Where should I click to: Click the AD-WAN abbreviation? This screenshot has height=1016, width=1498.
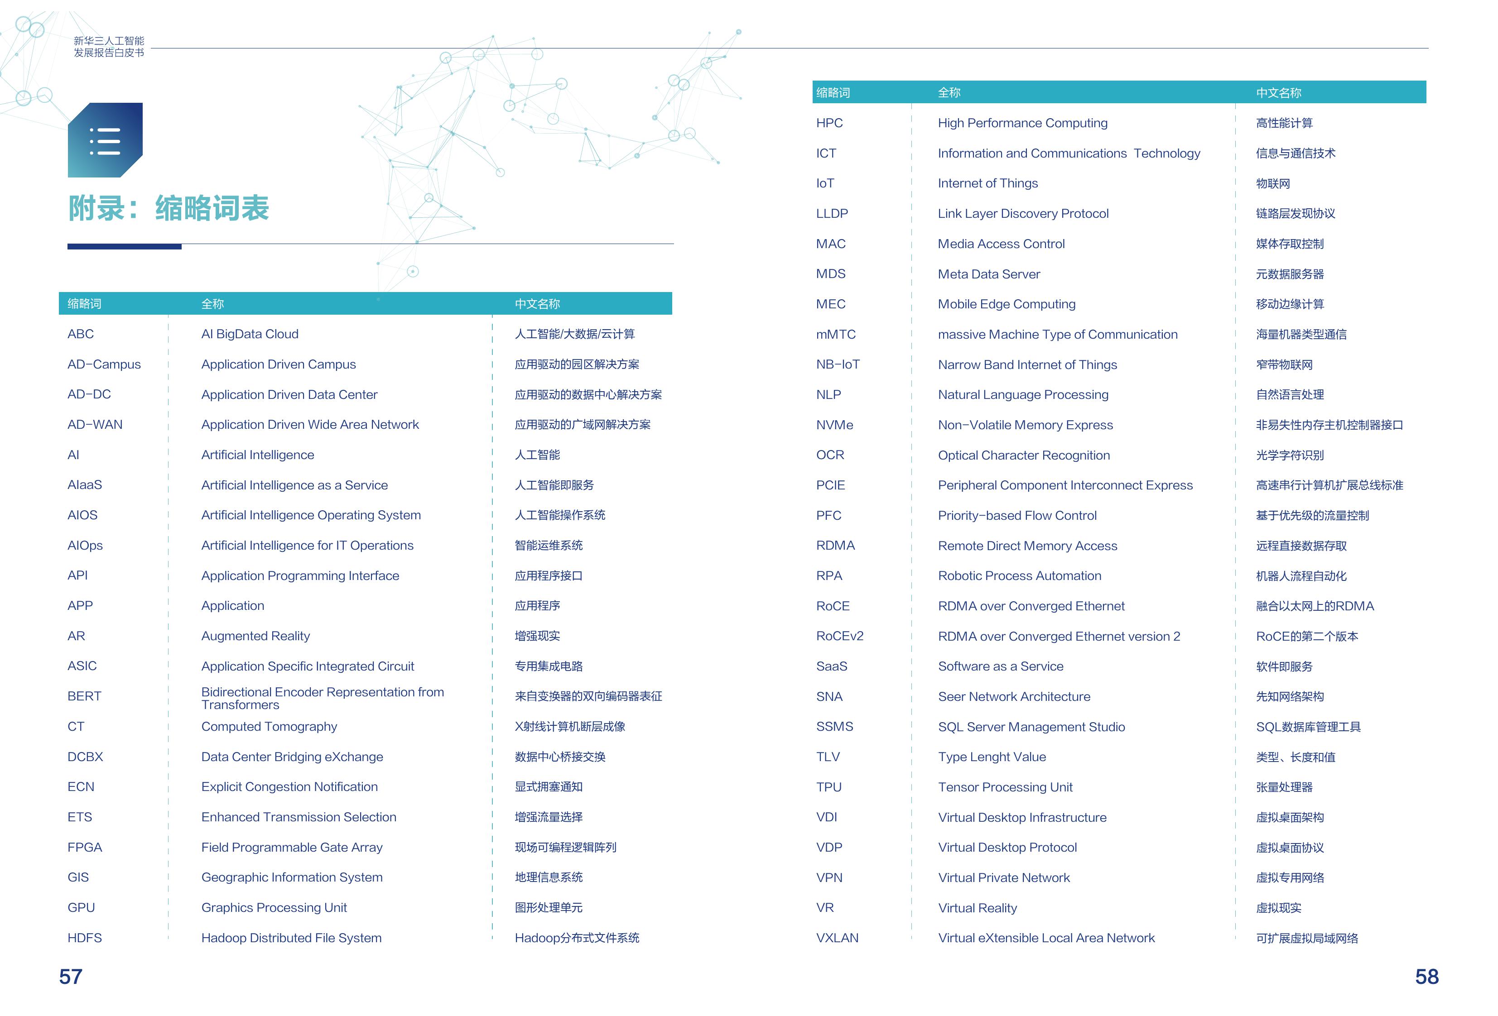coord(95,425)
